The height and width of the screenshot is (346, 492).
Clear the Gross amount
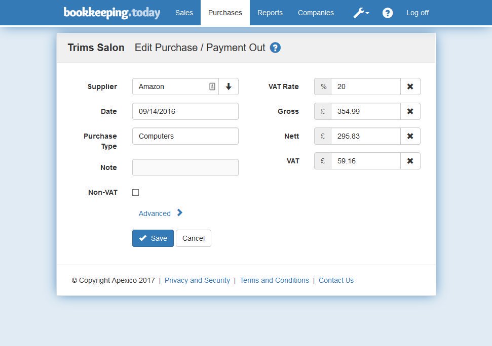click(410, 111)
